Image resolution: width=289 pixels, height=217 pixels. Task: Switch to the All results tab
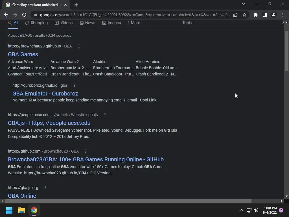[x=13, y=23]
